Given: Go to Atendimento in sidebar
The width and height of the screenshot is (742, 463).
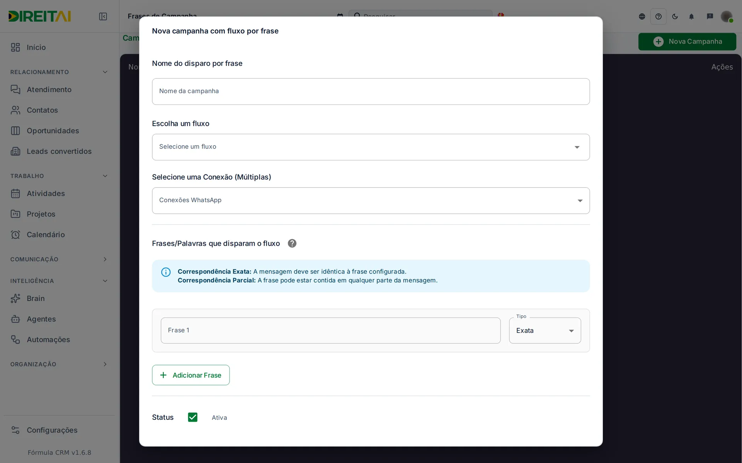Looking at the screenshot, I should point(59,90).
